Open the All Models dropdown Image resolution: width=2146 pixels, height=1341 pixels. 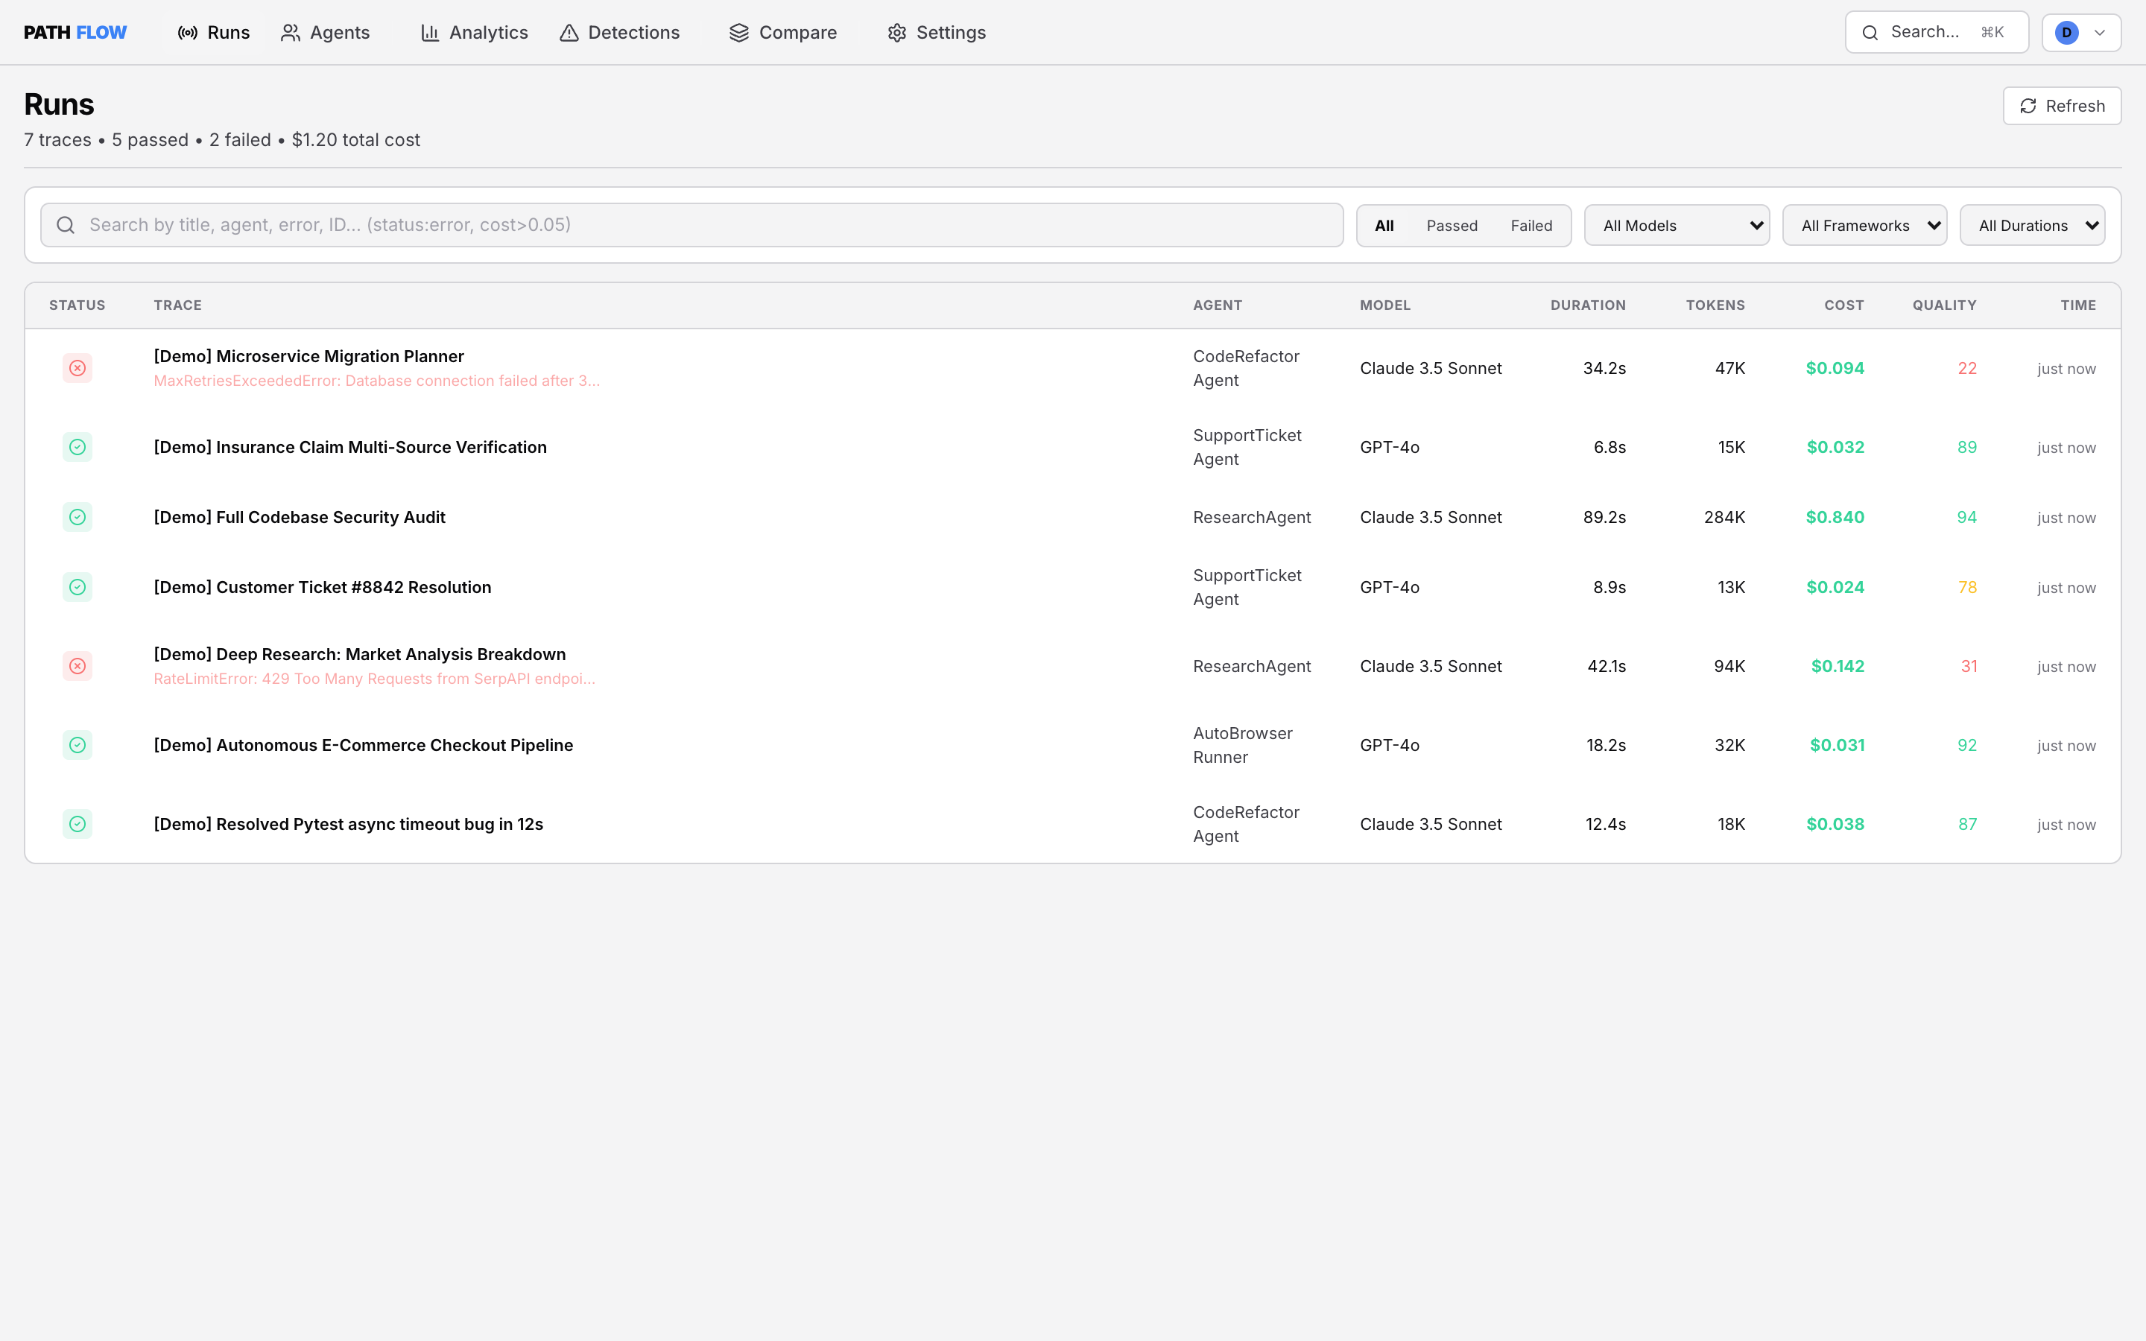pos(1677,225)
